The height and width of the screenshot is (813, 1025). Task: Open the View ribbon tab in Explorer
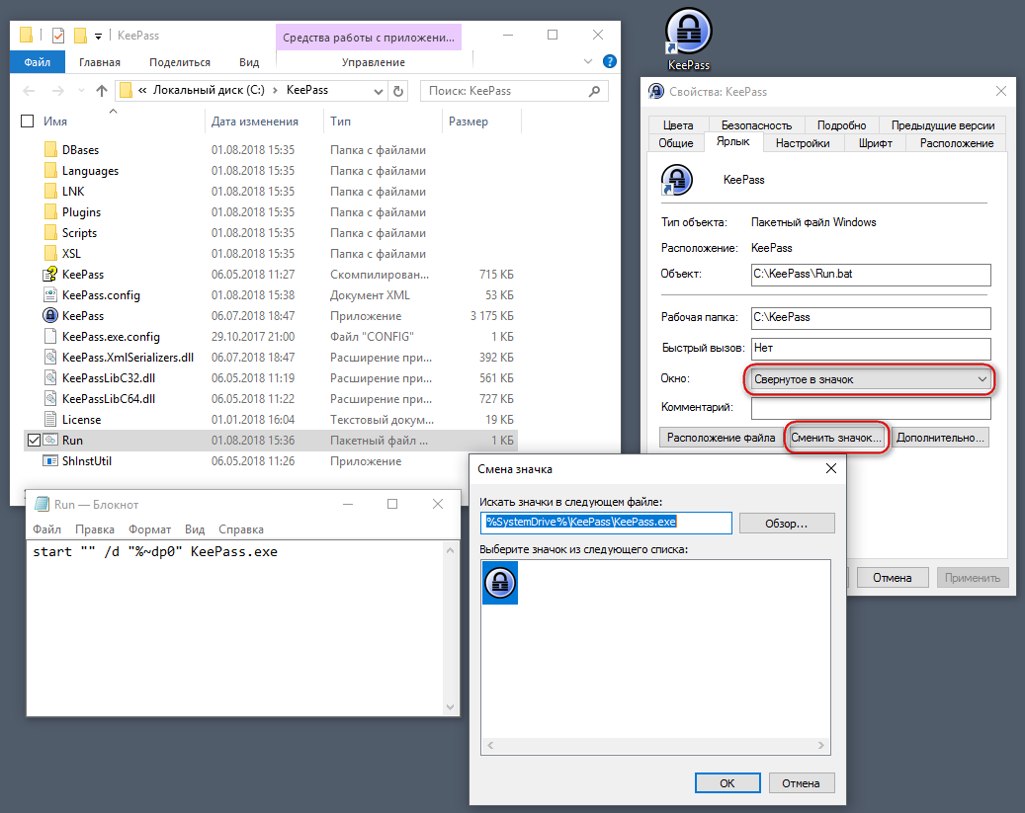249,62
